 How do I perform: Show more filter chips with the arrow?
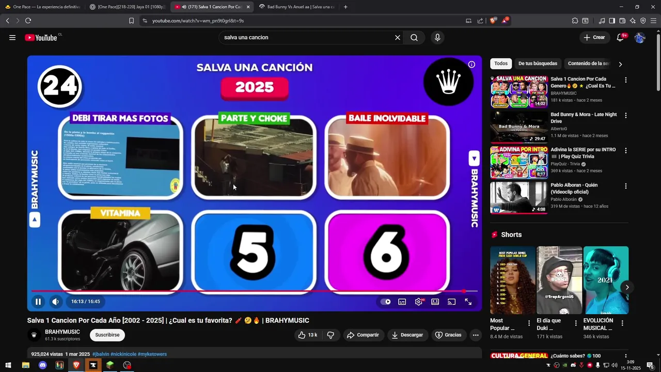click(620, 64)
